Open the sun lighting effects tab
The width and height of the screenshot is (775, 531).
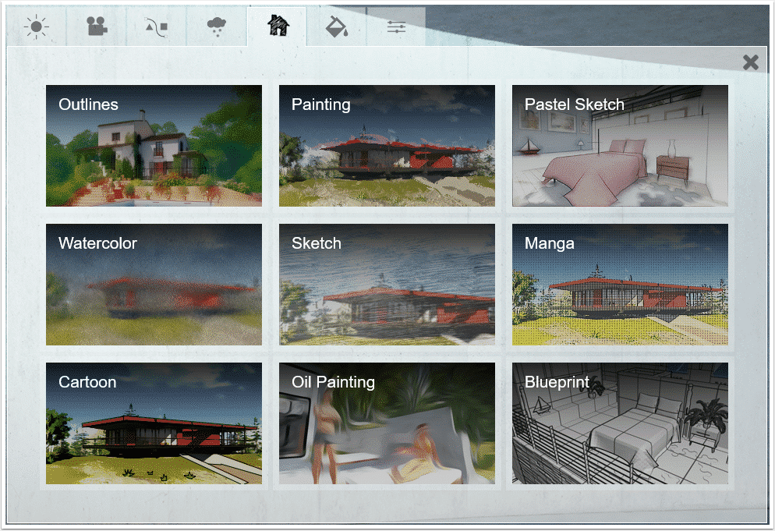(37, 27)
